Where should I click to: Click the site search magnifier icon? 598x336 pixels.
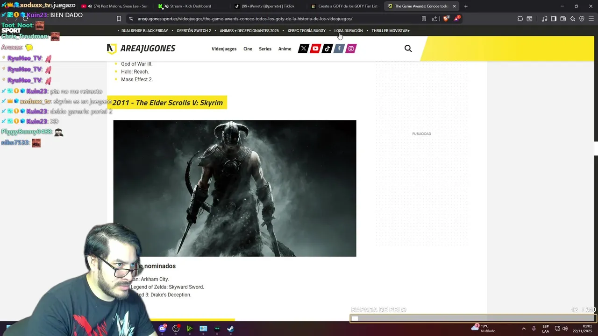(x=408, y=49)
